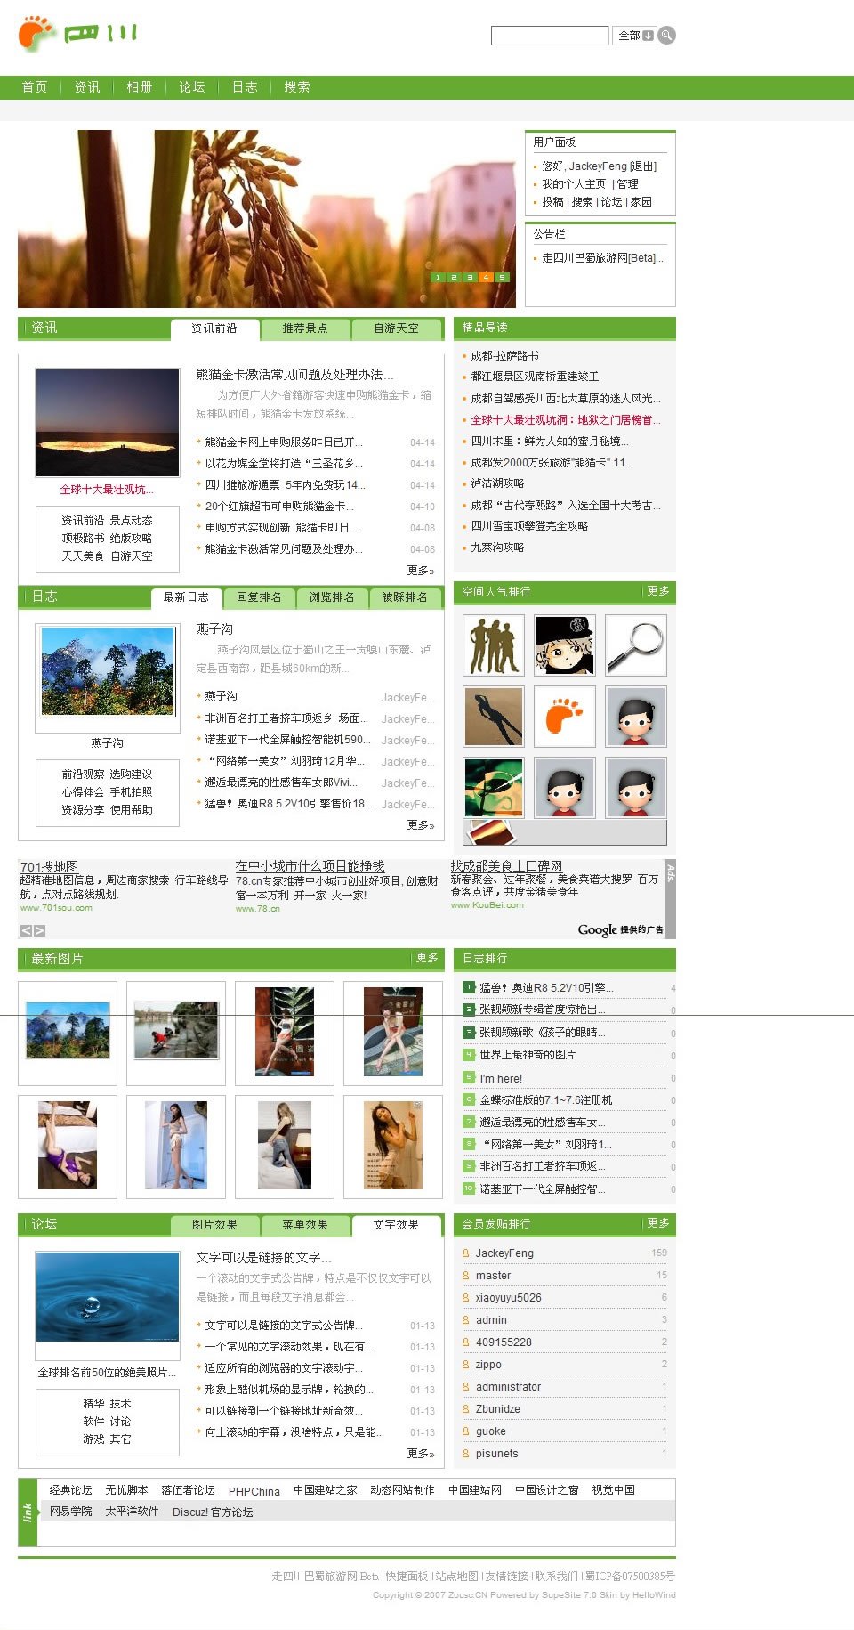This screenshot has width=854, height=1630.
Task: Open the orange footprint avatar in 空间人气排行
Action: [x=565, y=717]
